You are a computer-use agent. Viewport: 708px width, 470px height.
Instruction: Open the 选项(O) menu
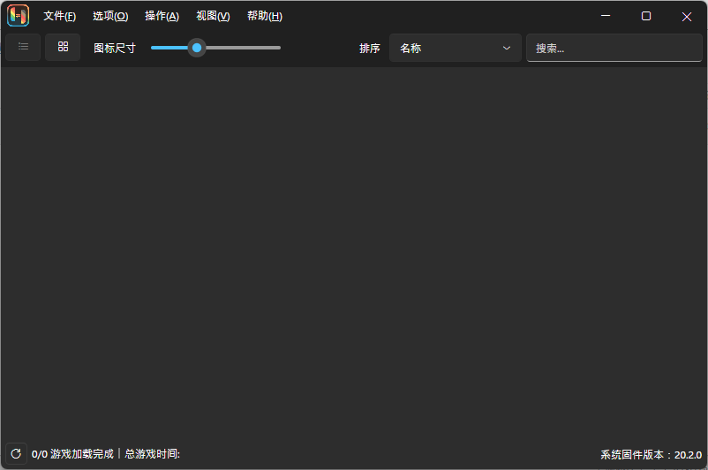(x=110, y=16)
